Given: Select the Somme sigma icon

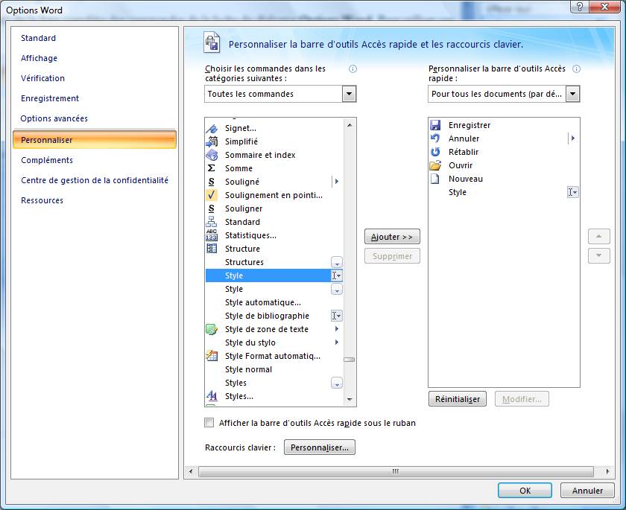Looking at the screenshot, I should [x=212, y=168].
